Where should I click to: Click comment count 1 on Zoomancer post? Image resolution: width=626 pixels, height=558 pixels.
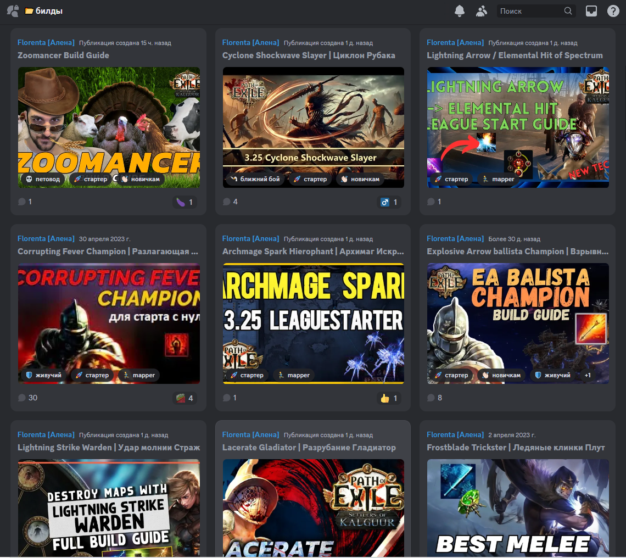tap(25, 202)
